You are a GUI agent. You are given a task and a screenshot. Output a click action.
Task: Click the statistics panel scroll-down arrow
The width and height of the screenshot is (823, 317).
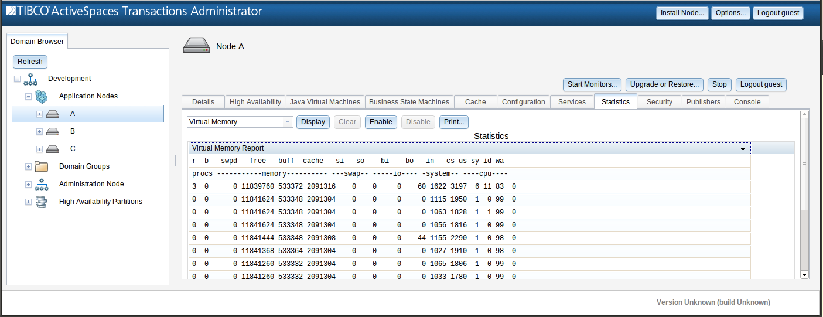pyautogui.click(x=804, y=274)
